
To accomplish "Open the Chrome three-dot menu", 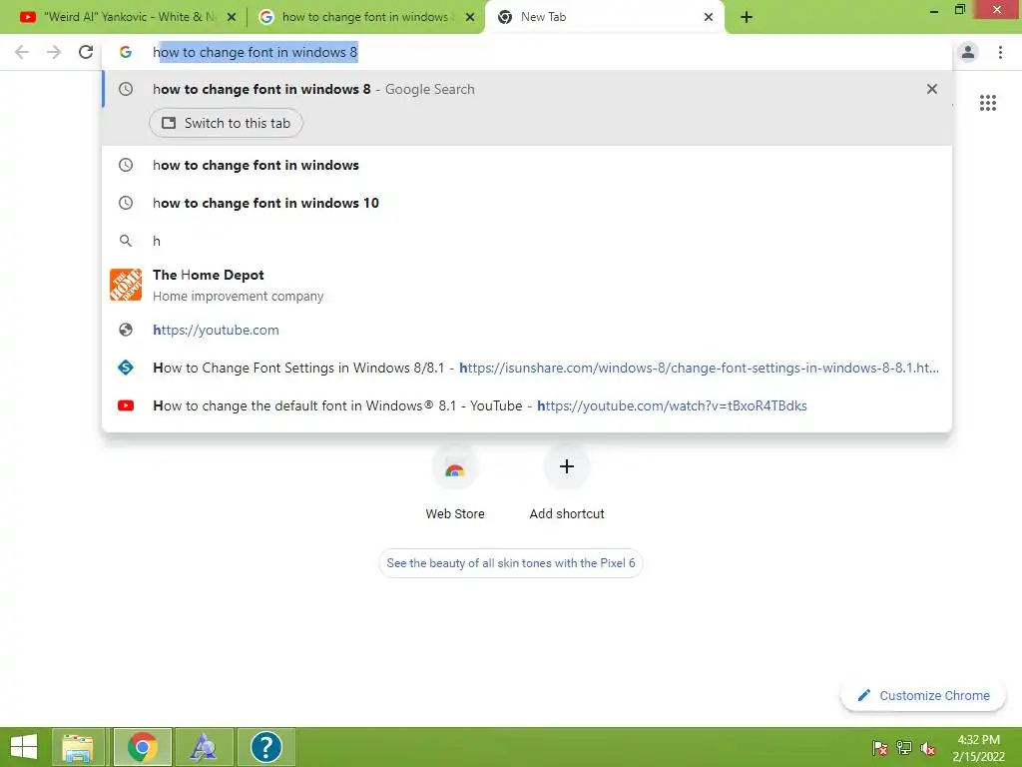I will tap(1000, 52).
